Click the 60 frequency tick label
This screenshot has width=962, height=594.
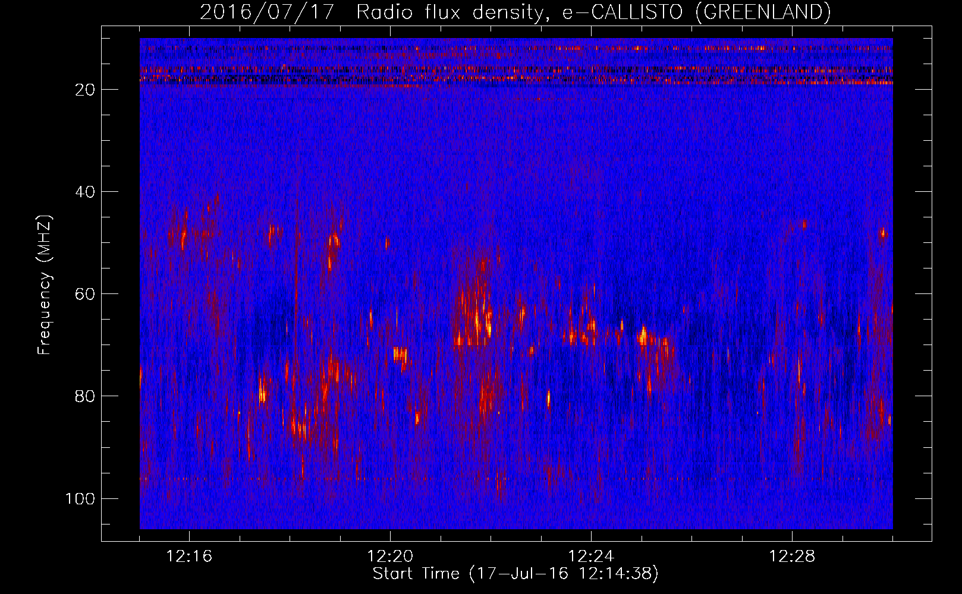pos(85,294)
